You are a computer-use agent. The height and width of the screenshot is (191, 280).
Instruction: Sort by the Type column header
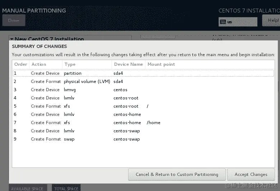tap(87, 64)
